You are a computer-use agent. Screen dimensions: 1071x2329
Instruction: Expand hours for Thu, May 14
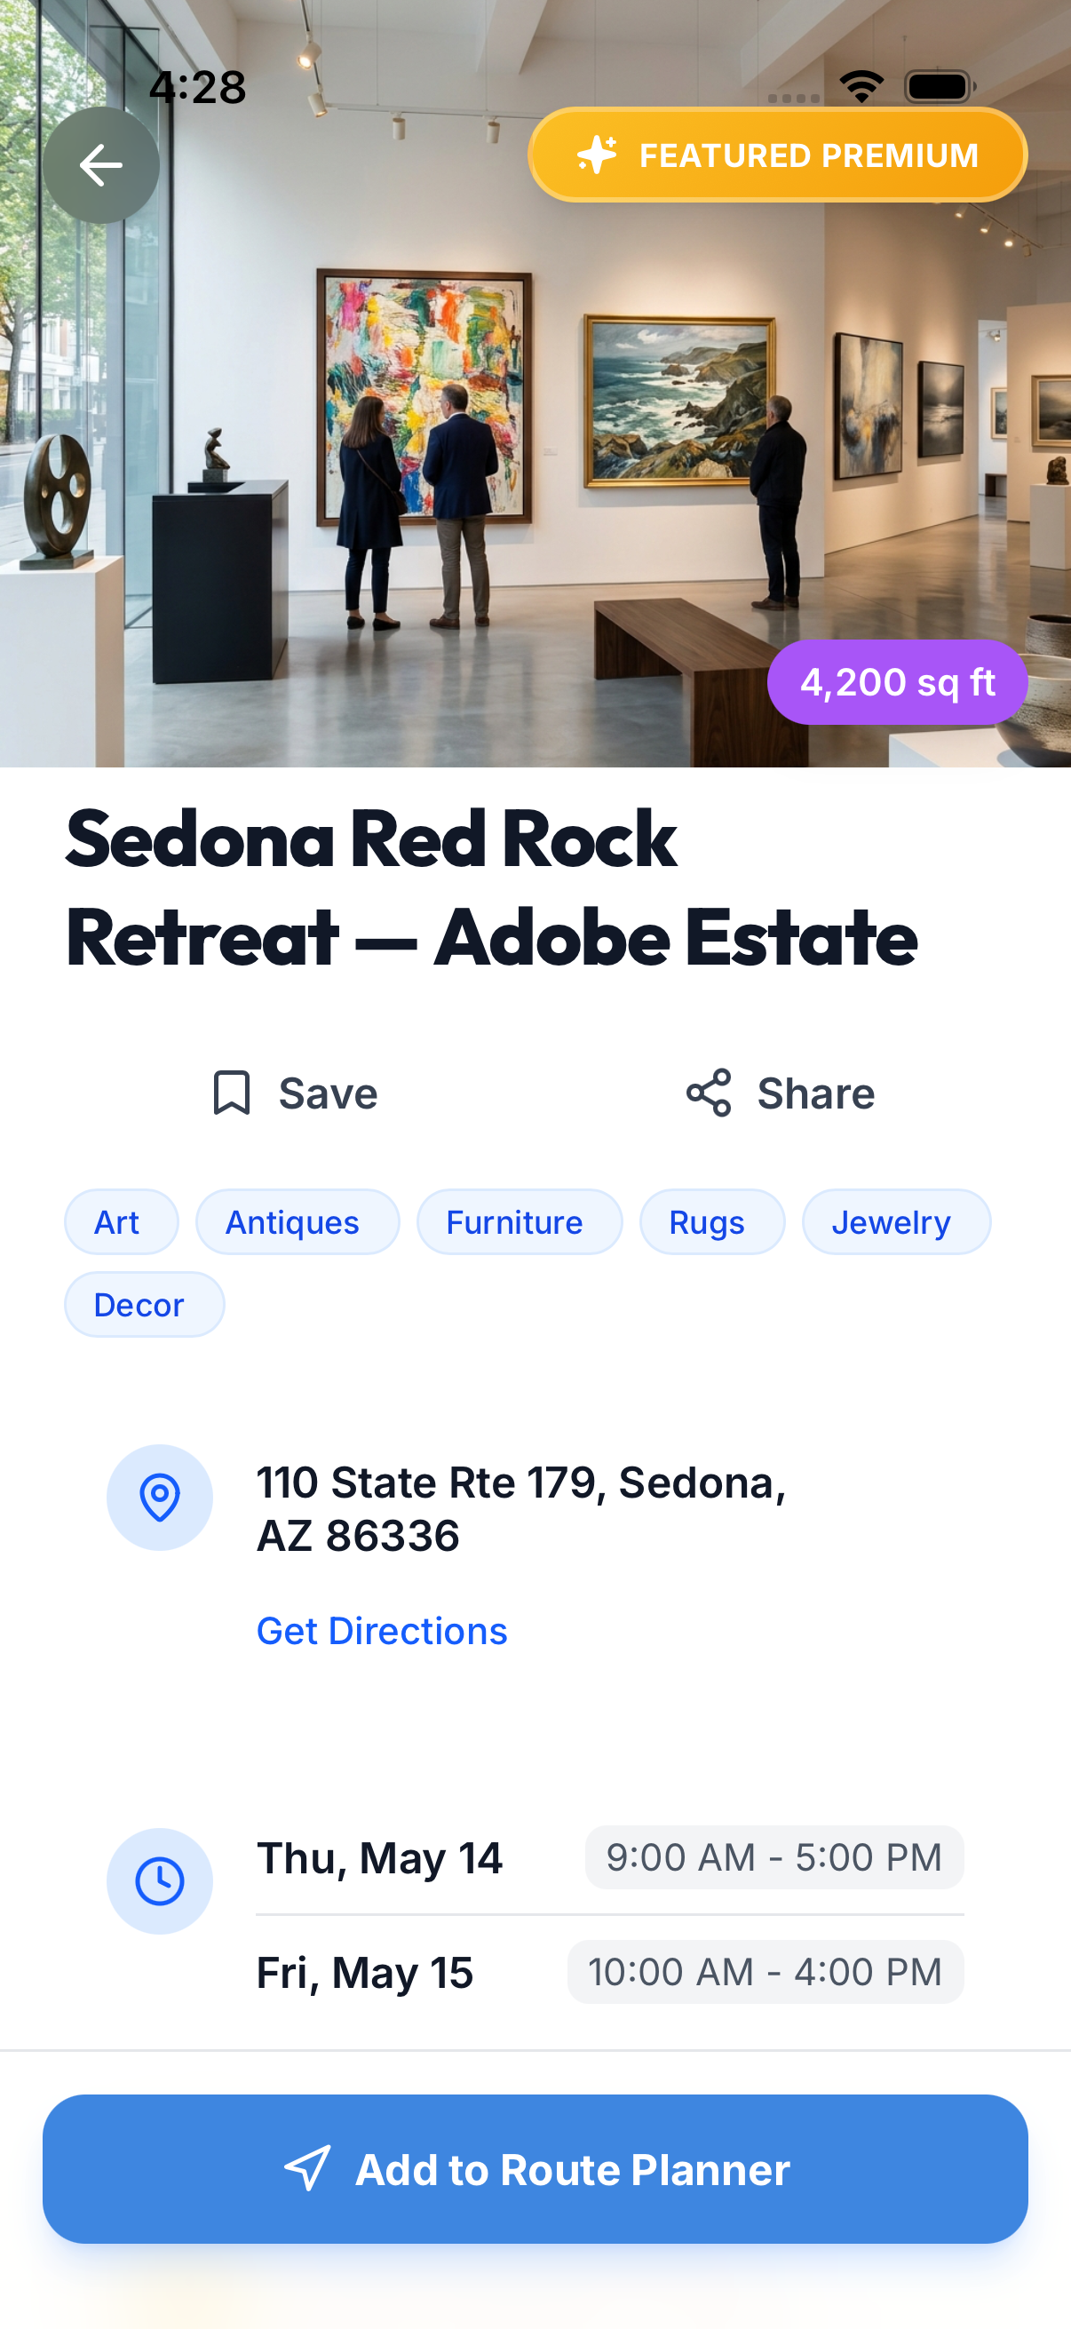(x=379, y=1858)
